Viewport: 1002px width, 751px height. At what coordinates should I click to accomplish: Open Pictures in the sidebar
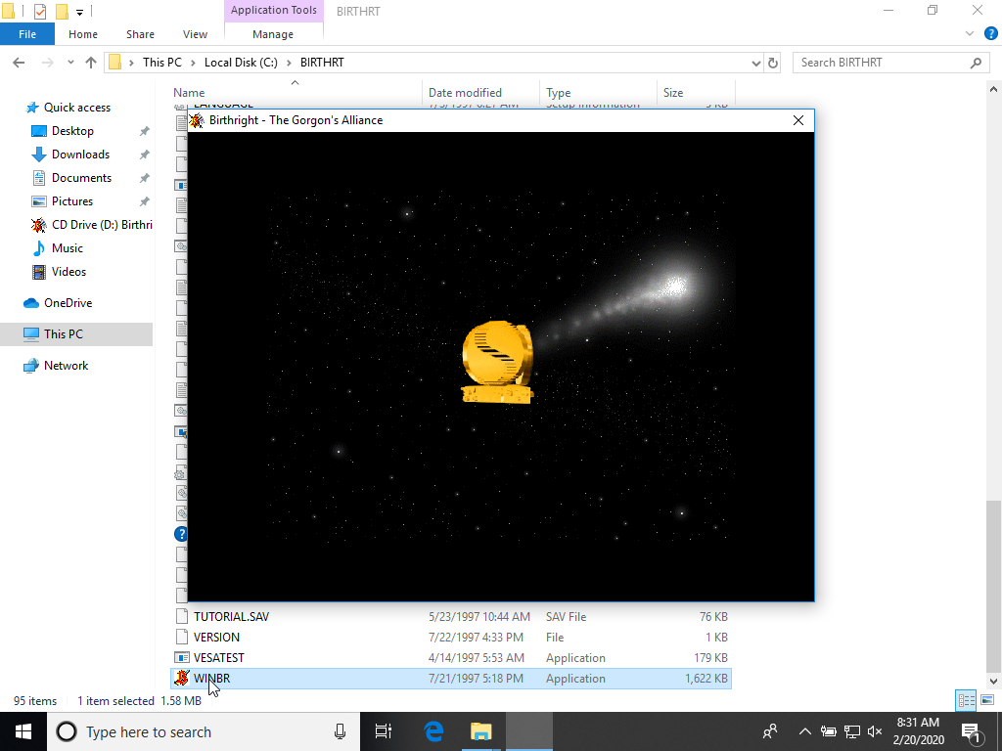[72, 201]
